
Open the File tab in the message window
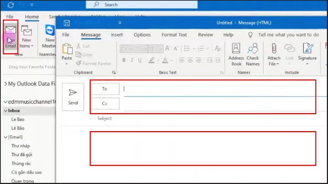[x=66, y=35]
